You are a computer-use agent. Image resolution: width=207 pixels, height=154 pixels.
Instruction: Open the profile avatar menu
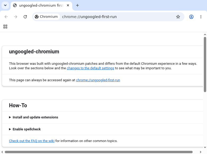(x=191, y=17)
